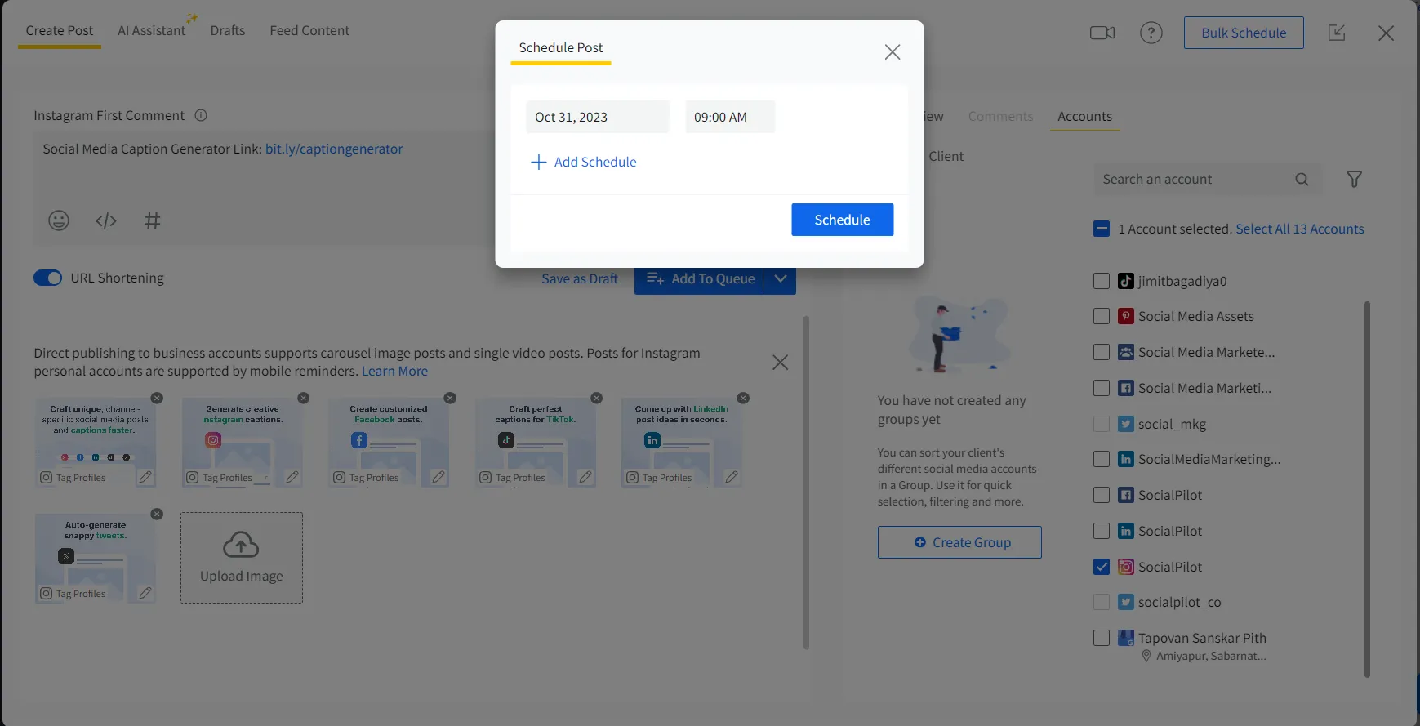The image size is (1420, 726).
Task: Click the search magnifier in account search
Action: click(x=1302, y=180)
